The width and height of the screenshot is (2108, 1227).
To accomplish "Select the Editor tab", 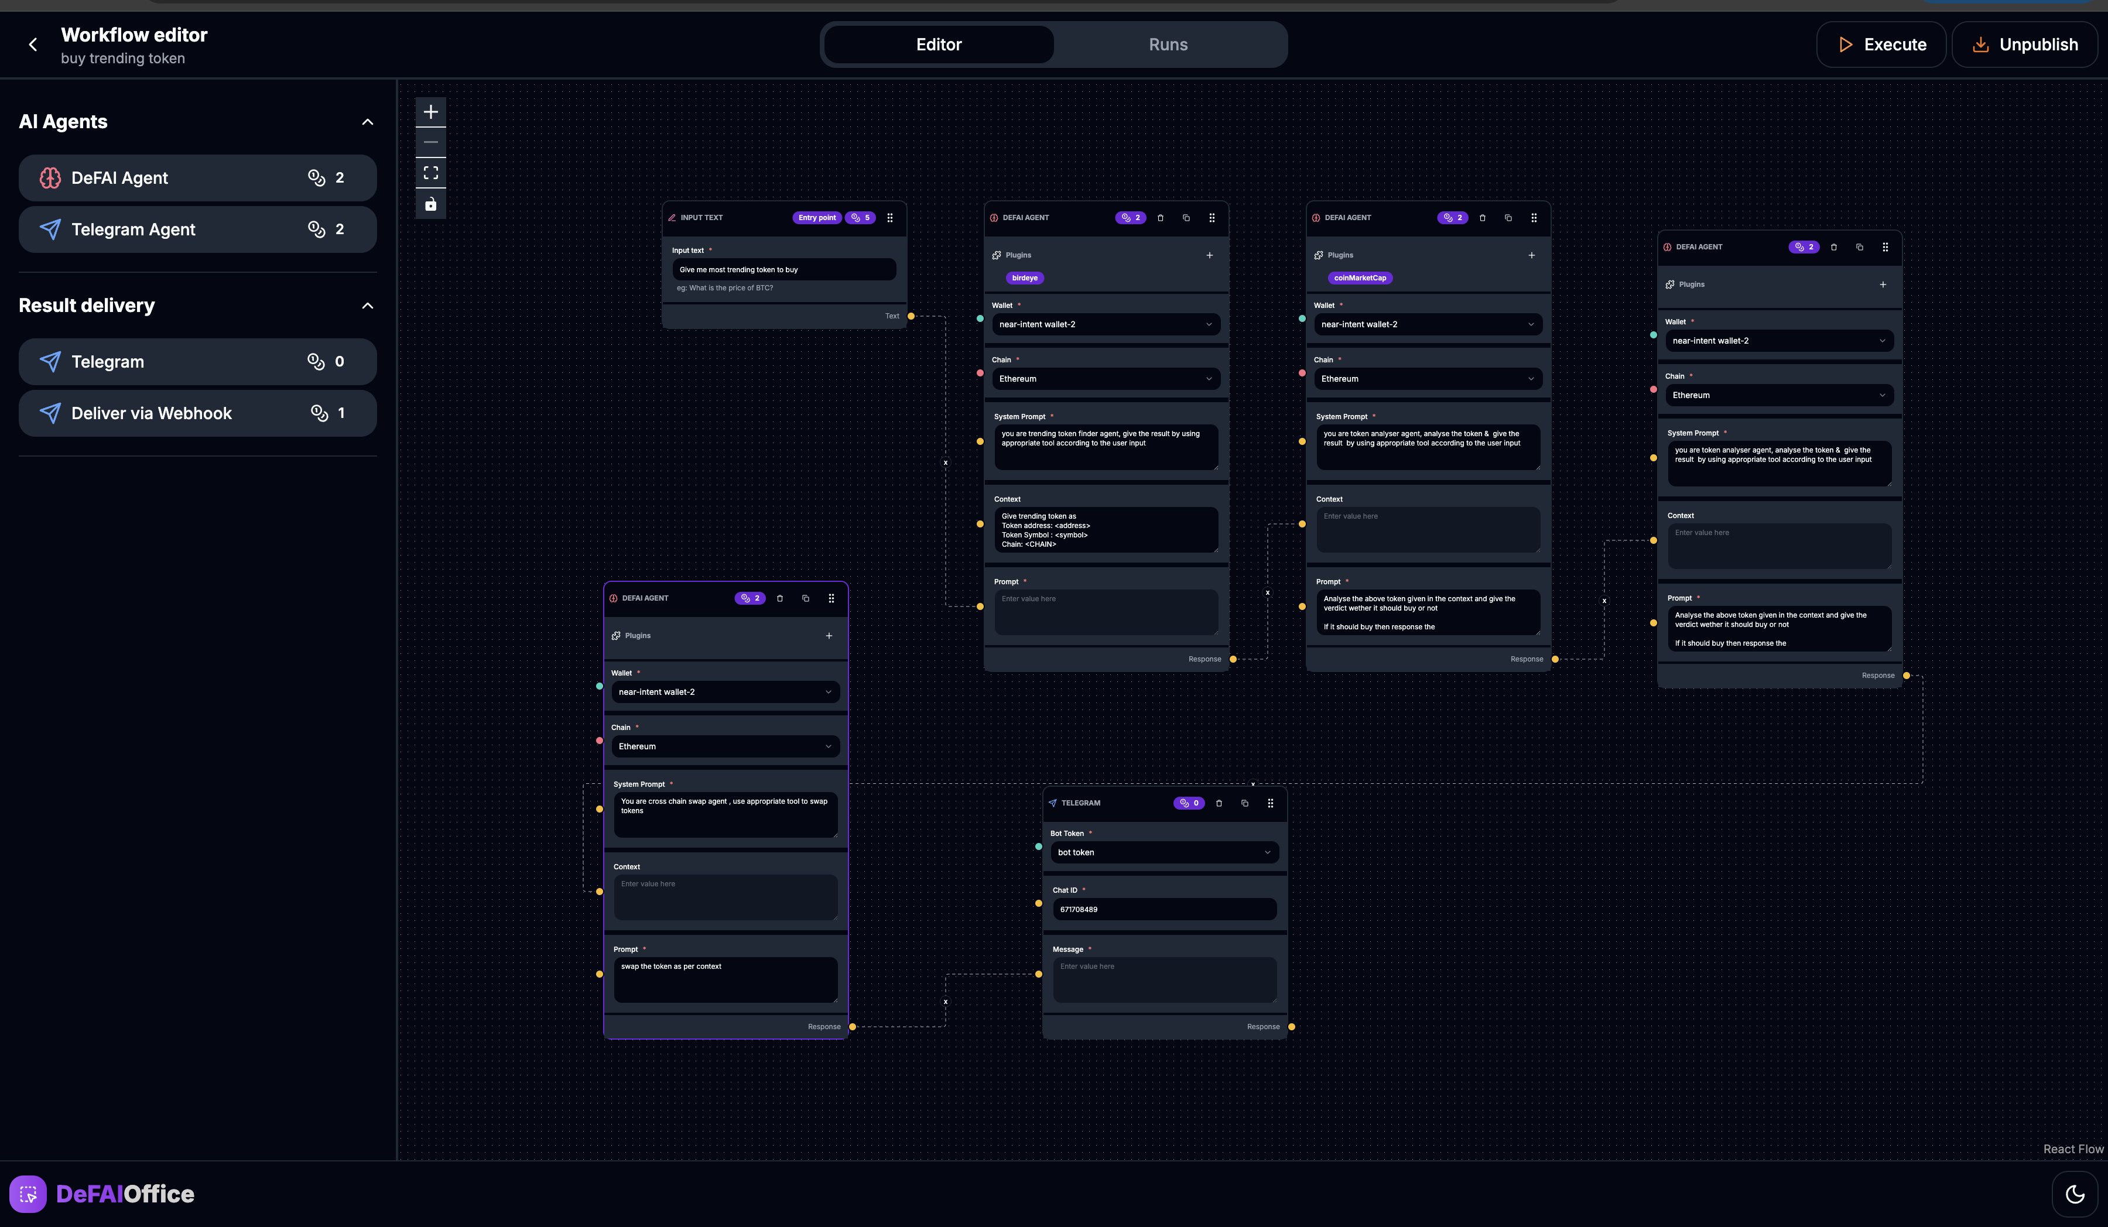I will [x=939, y=44].
